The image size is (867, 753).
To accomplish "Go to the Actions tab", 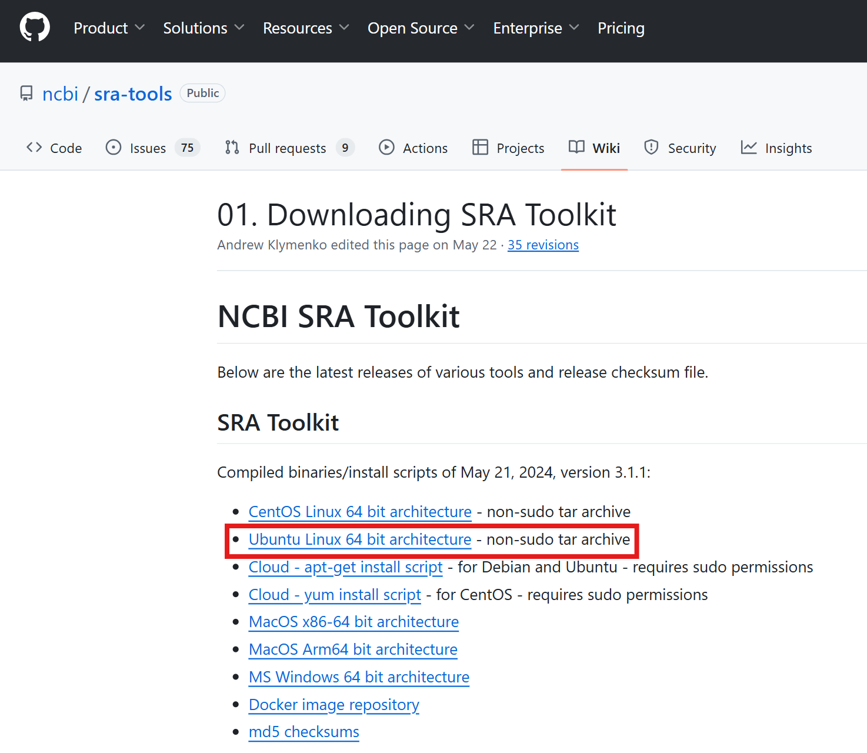I will (x=414, y=148).
